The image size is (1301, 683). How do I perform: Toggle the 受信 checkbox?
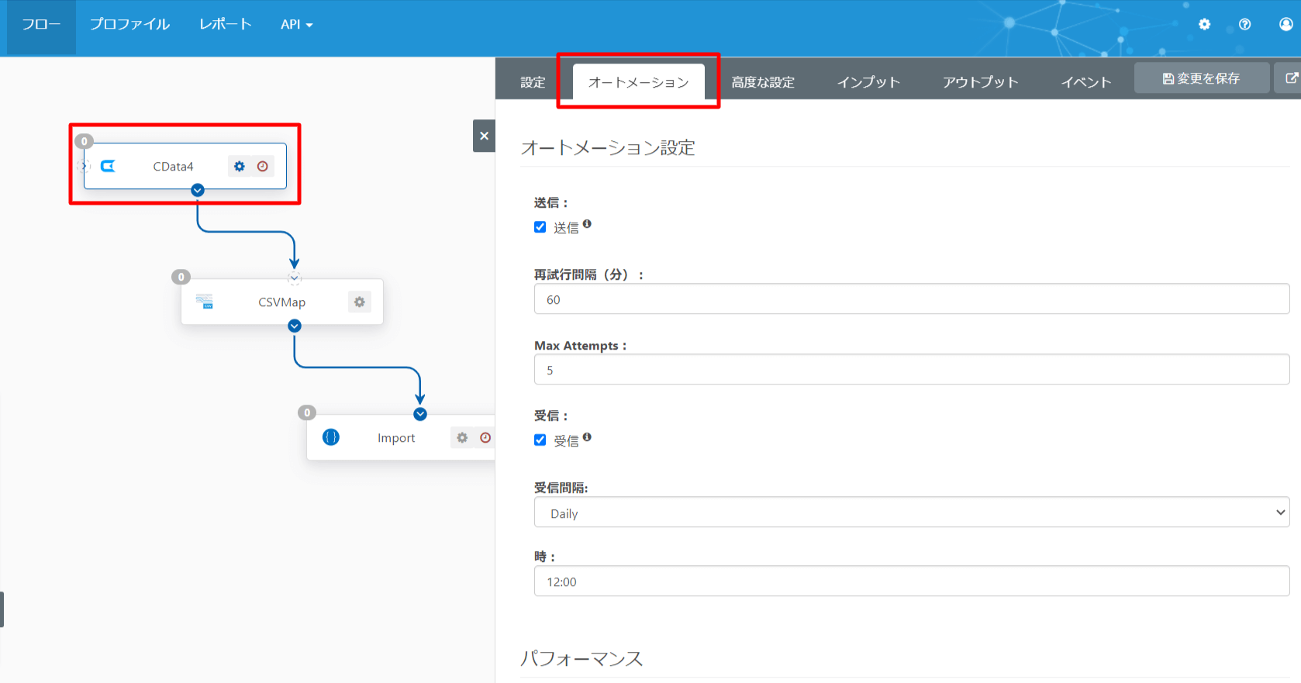540,440
